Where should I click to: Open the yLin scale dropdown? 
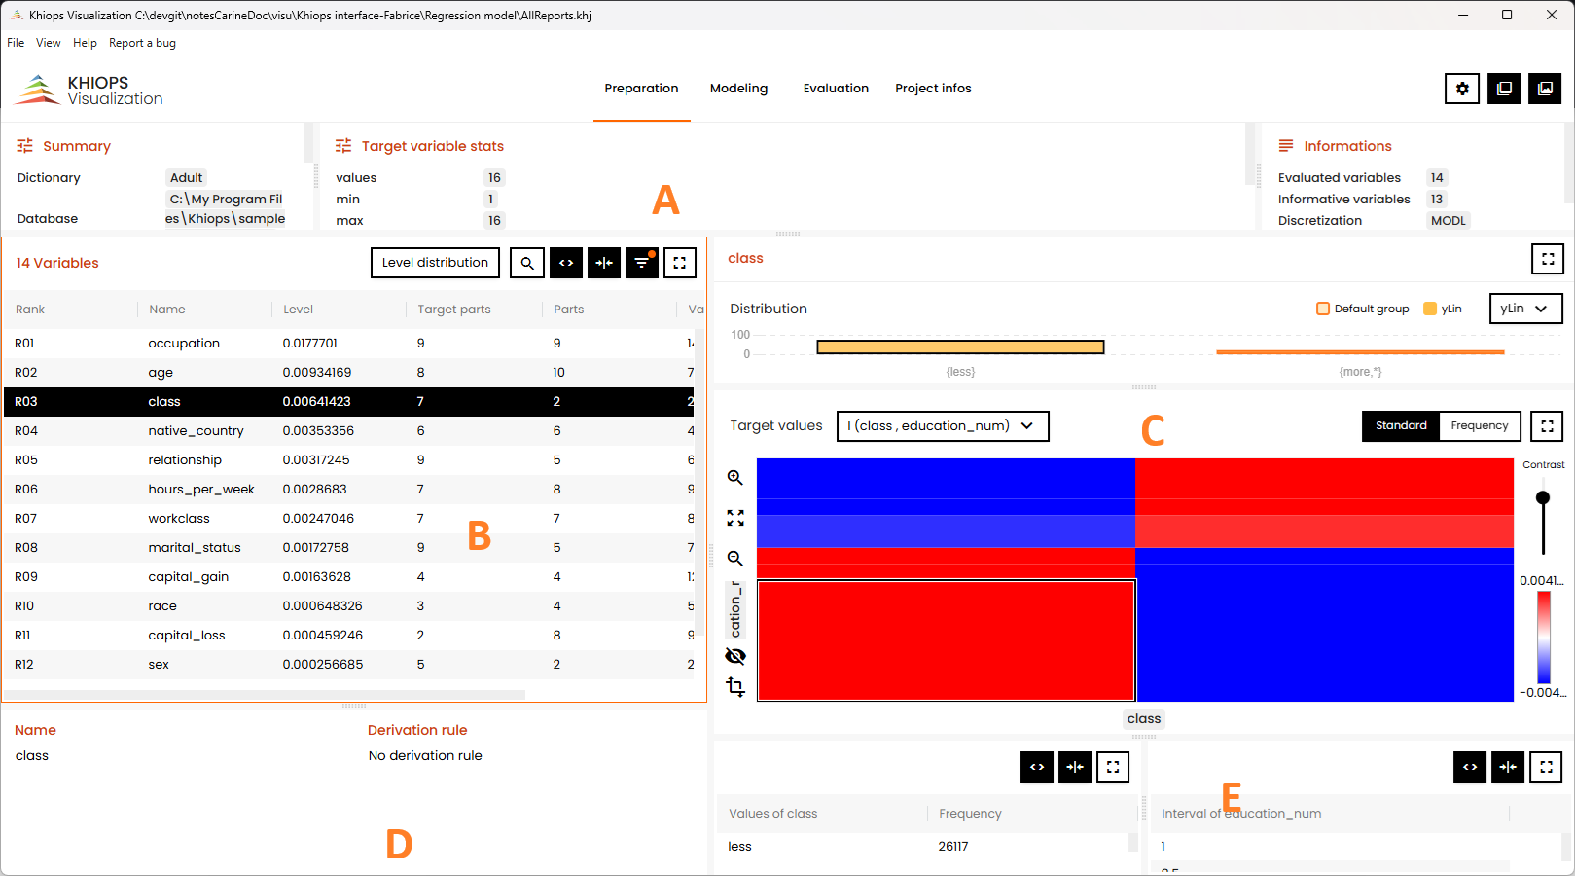pyautogui.click(x=1525, y=309)
